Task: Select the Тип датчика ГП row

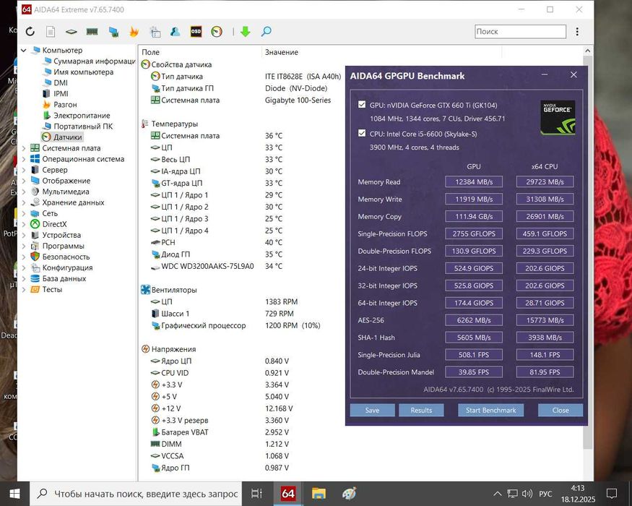Action: point(240,88)
